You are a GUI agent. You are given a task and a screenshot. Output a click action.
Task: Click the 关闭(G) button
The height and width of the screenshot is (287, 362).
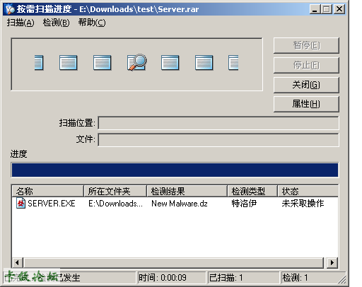coord(306,85)
